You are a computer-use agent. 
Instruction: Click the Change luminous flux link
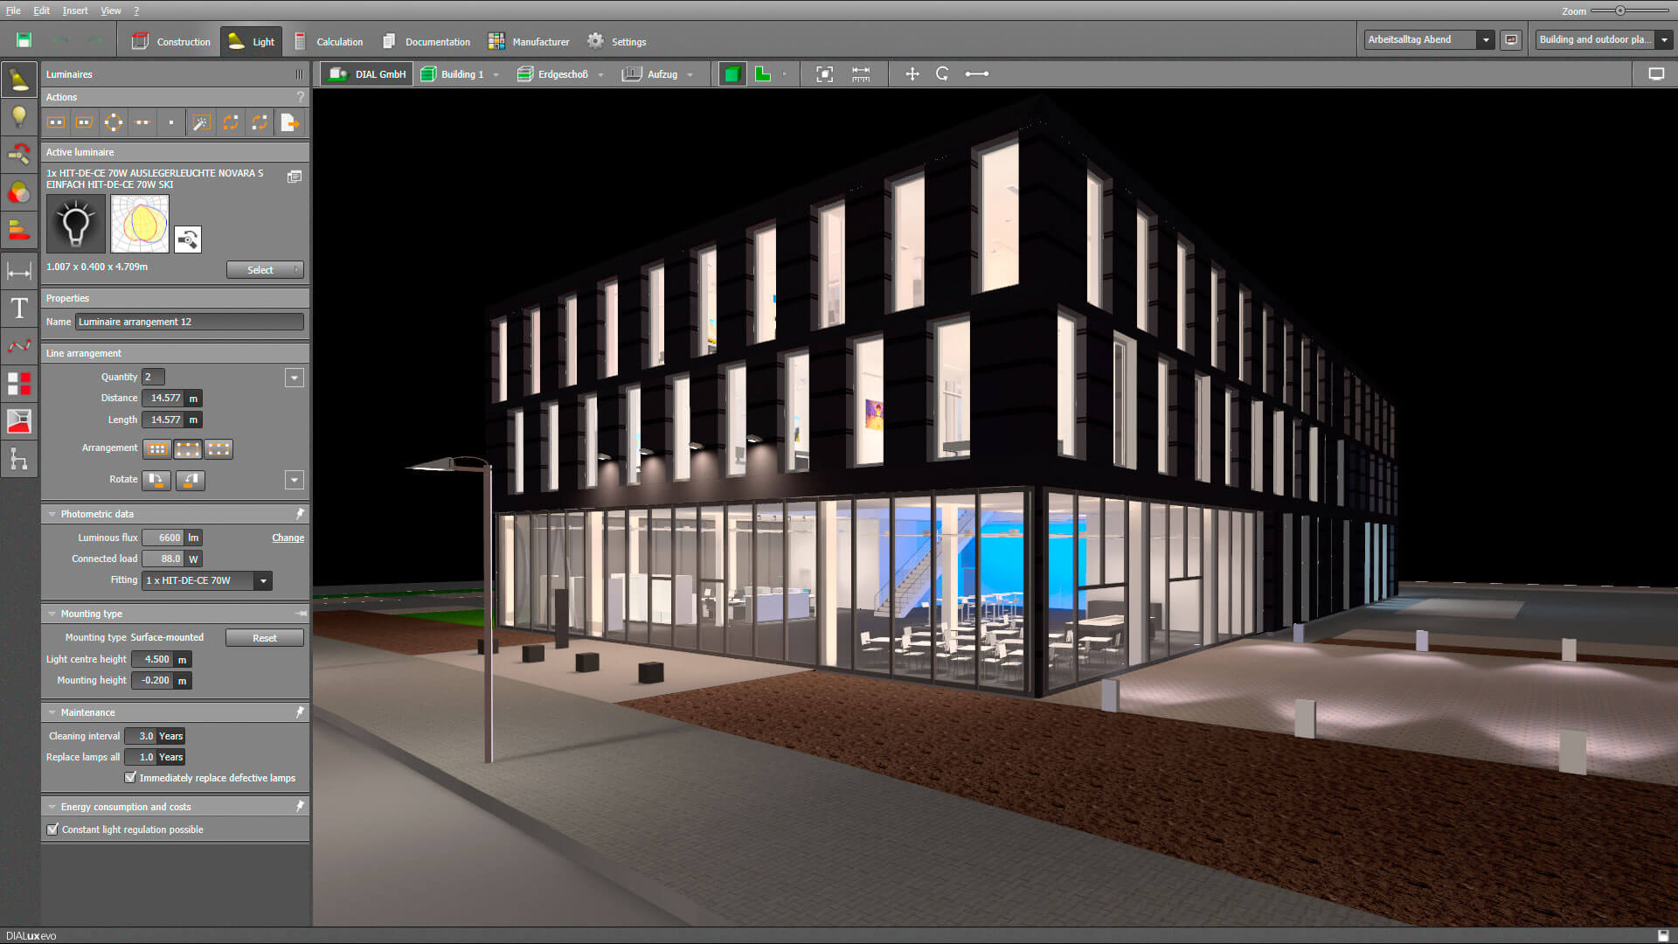(288, 538)
